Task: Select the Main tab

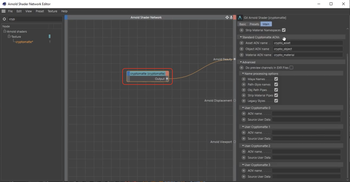Action: (266, 24)
